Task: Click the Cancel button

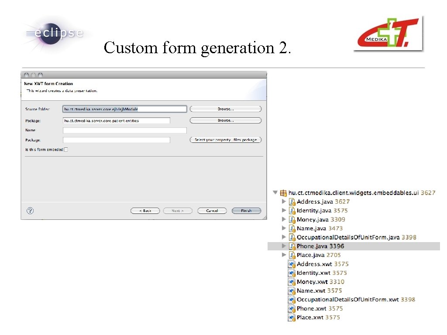Action: coord(212,211)
